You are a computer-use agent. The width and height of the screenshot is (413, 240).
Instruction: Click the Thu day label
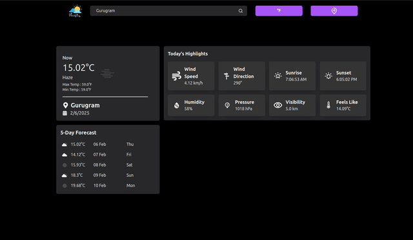pos(130,144)
